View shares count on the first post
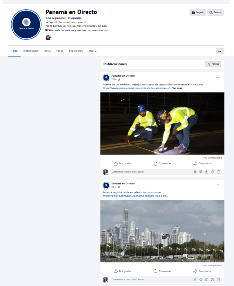234x286 pixels. [211, 158]
